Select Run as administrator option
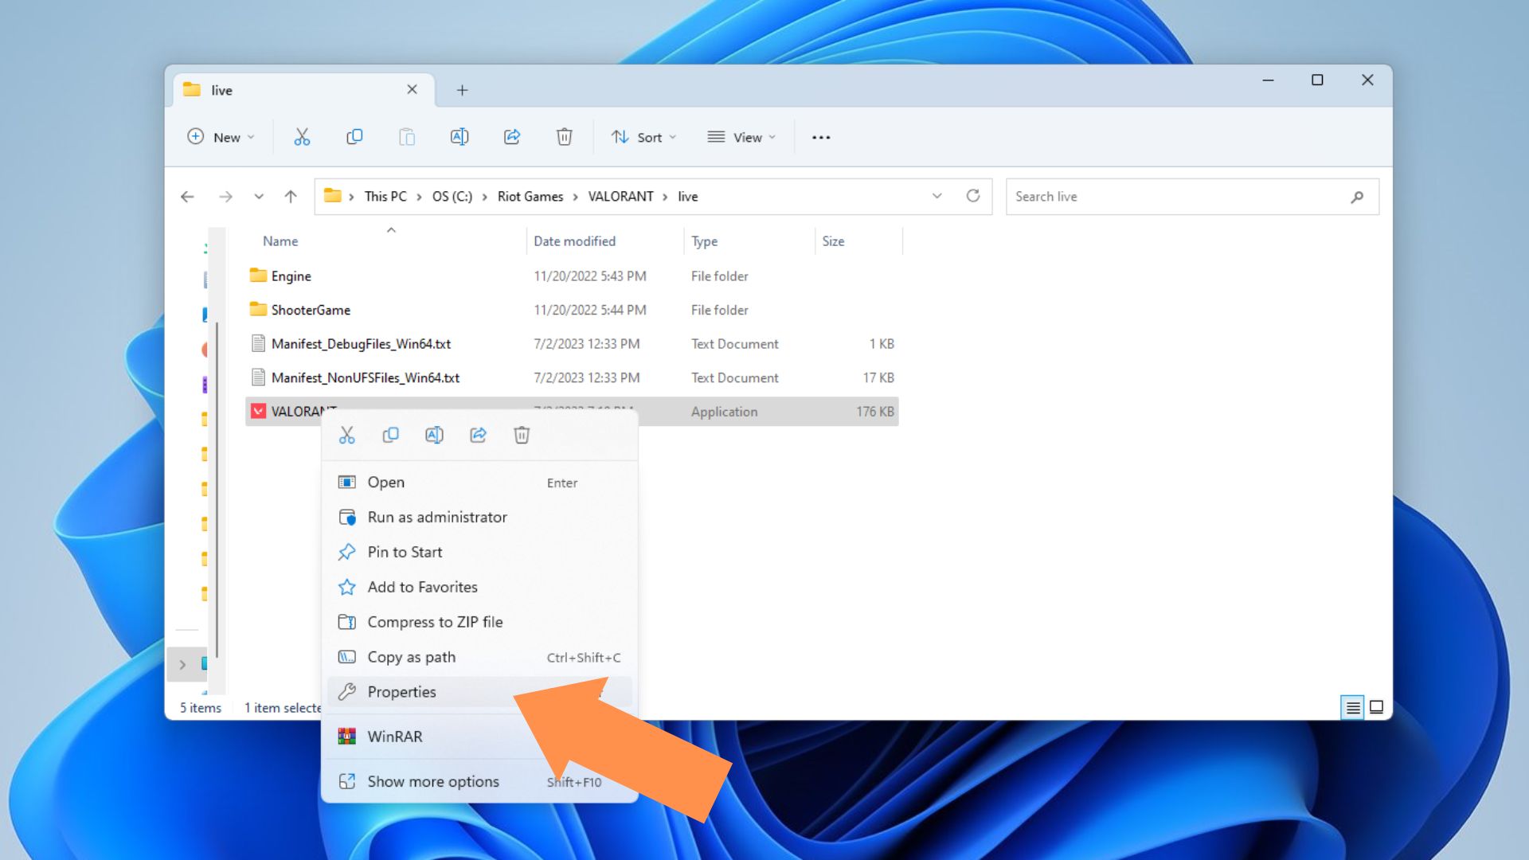Screen dimensions: 1529x860 (437, 517)
